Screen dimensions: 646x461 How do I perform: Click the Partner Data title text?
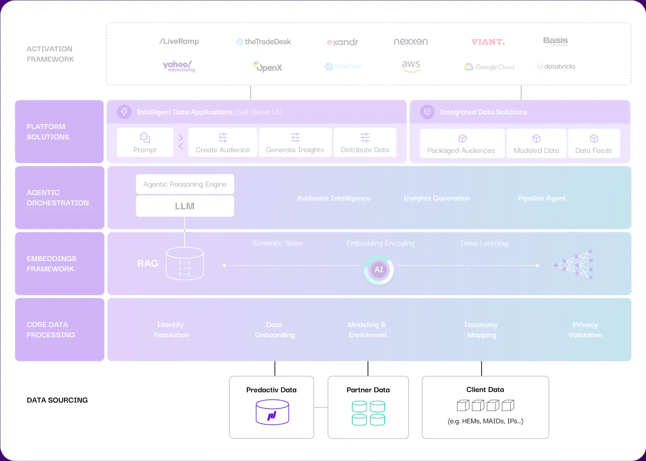coord(368,390)
